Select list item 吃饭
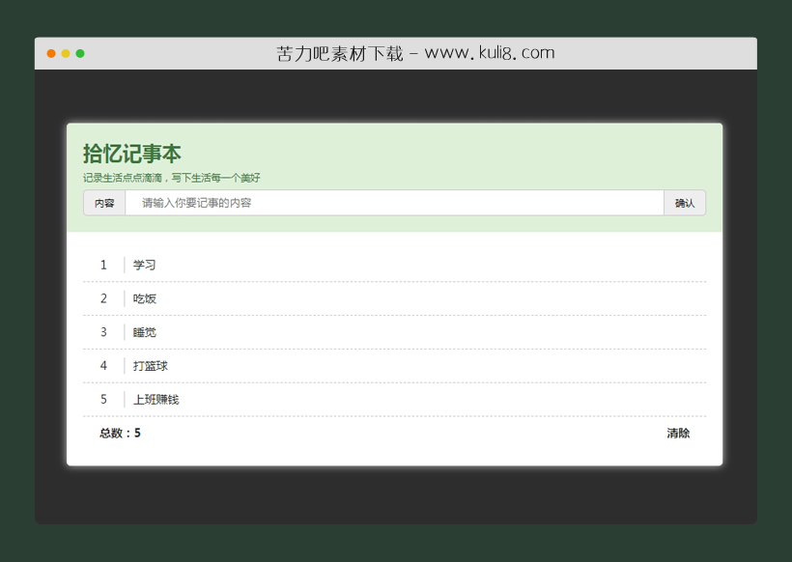Screen dimensions: 792x562 click(145, 298)
